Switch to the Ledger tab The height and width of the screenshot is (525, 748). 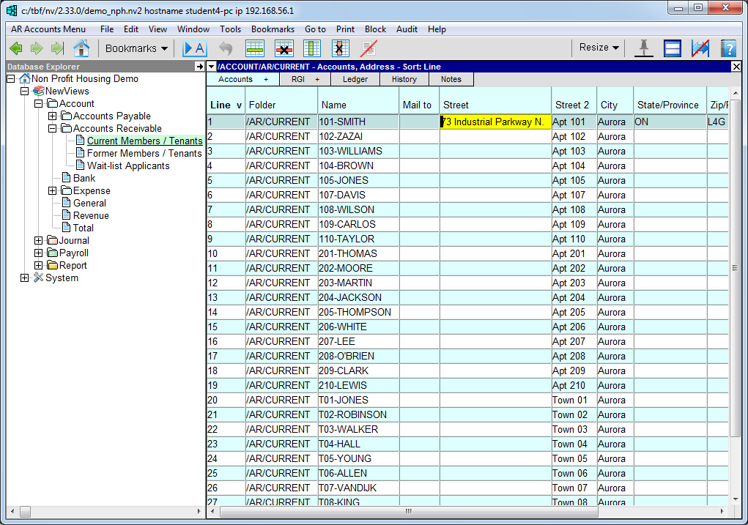pyautogui.click(x=355, y=79)
